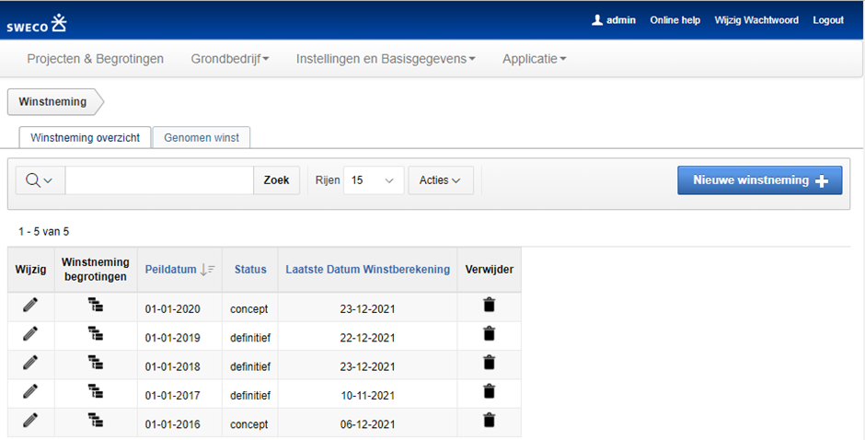Delete the 01-01-2020 row with trash icon
Screen dimensions: 865x440
[489, 307]
